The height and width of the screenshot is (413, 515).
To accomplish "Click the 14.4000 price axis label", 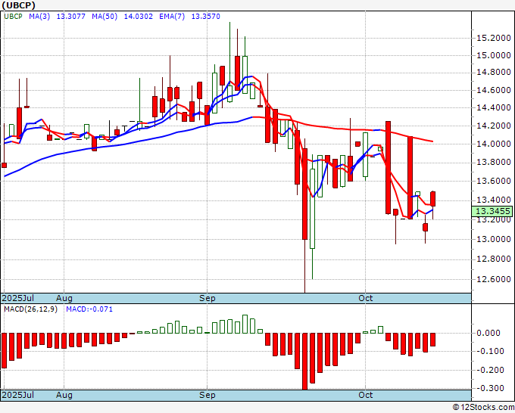I will point(494,107).
